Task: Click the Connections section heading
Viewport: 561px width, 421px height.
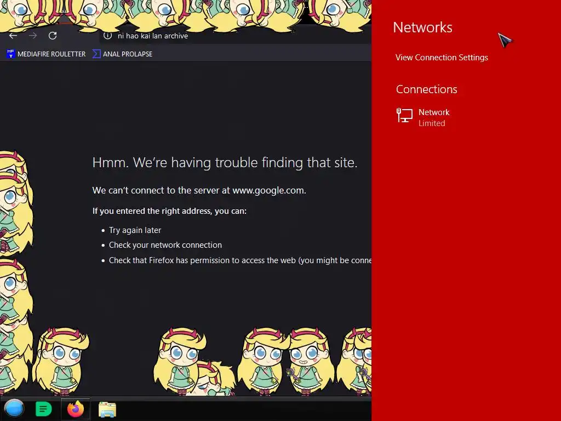Action: click(x=426, y=89)
